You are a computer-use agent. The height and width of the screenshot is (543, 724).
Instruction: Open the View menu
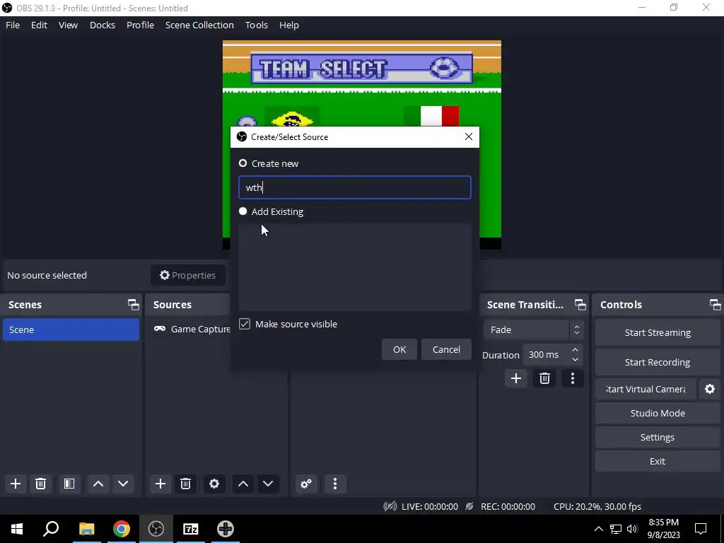(68, 25)
